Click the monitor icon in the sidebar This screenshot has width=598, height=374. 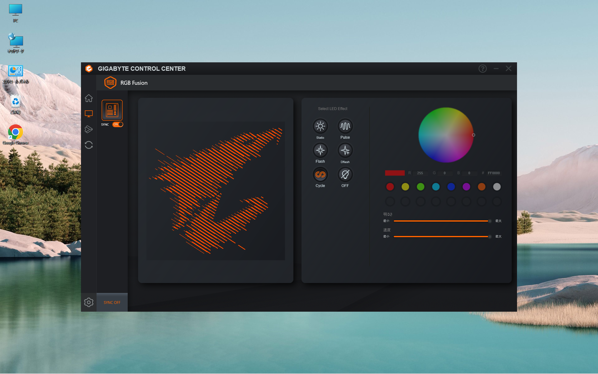click(x=89, y=114)
